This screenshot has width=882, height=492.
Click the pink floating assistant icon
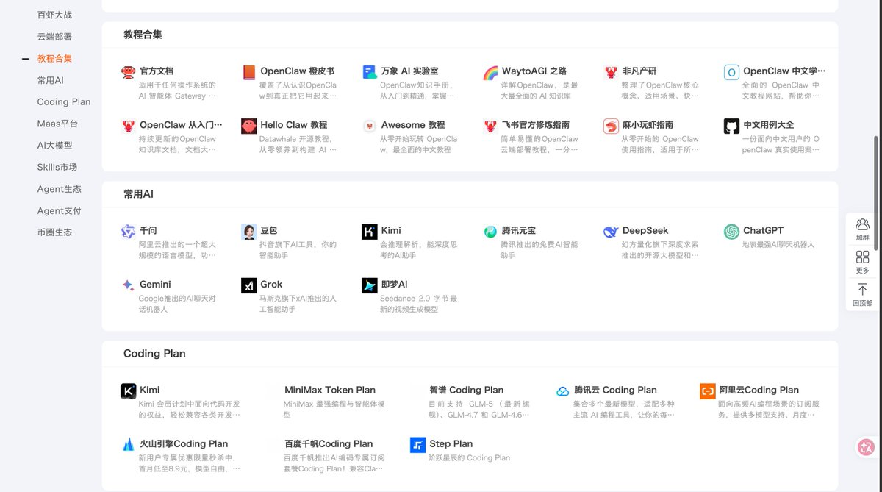pos(867,446)
